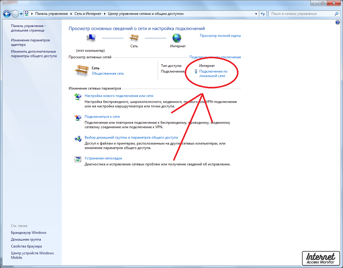Click the connect to network icon

coord(78,118)
